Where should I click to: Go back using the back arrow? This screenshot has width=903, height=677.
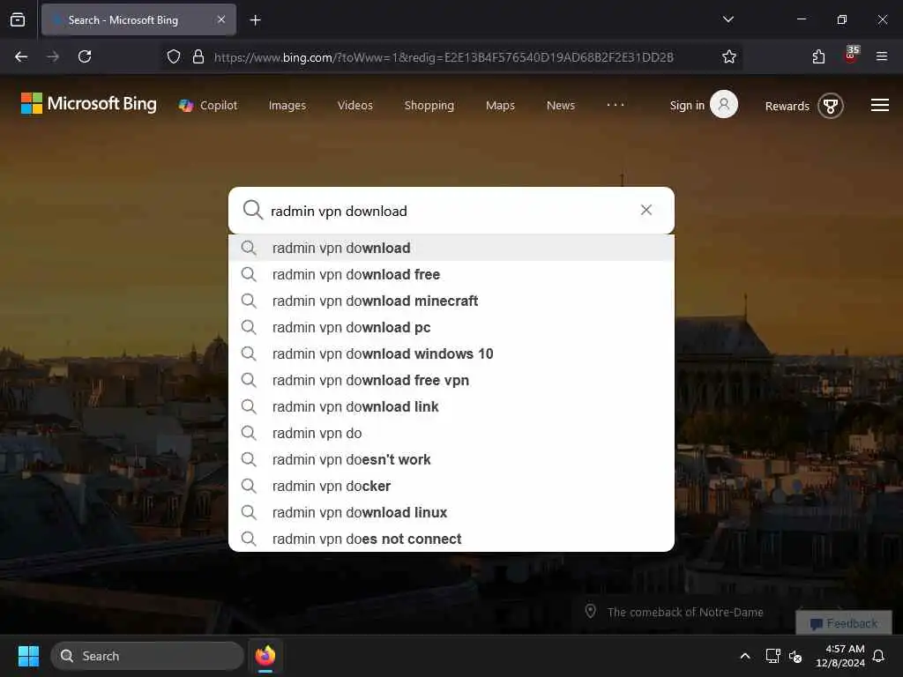(21, 56)
